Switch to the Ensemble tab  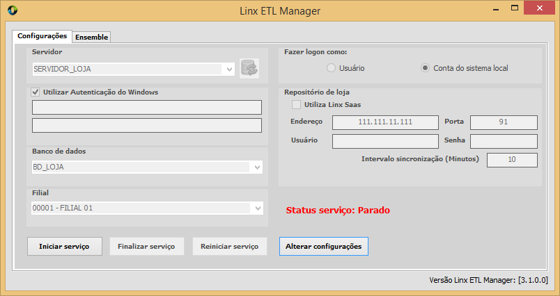click(x=91, y=37)
